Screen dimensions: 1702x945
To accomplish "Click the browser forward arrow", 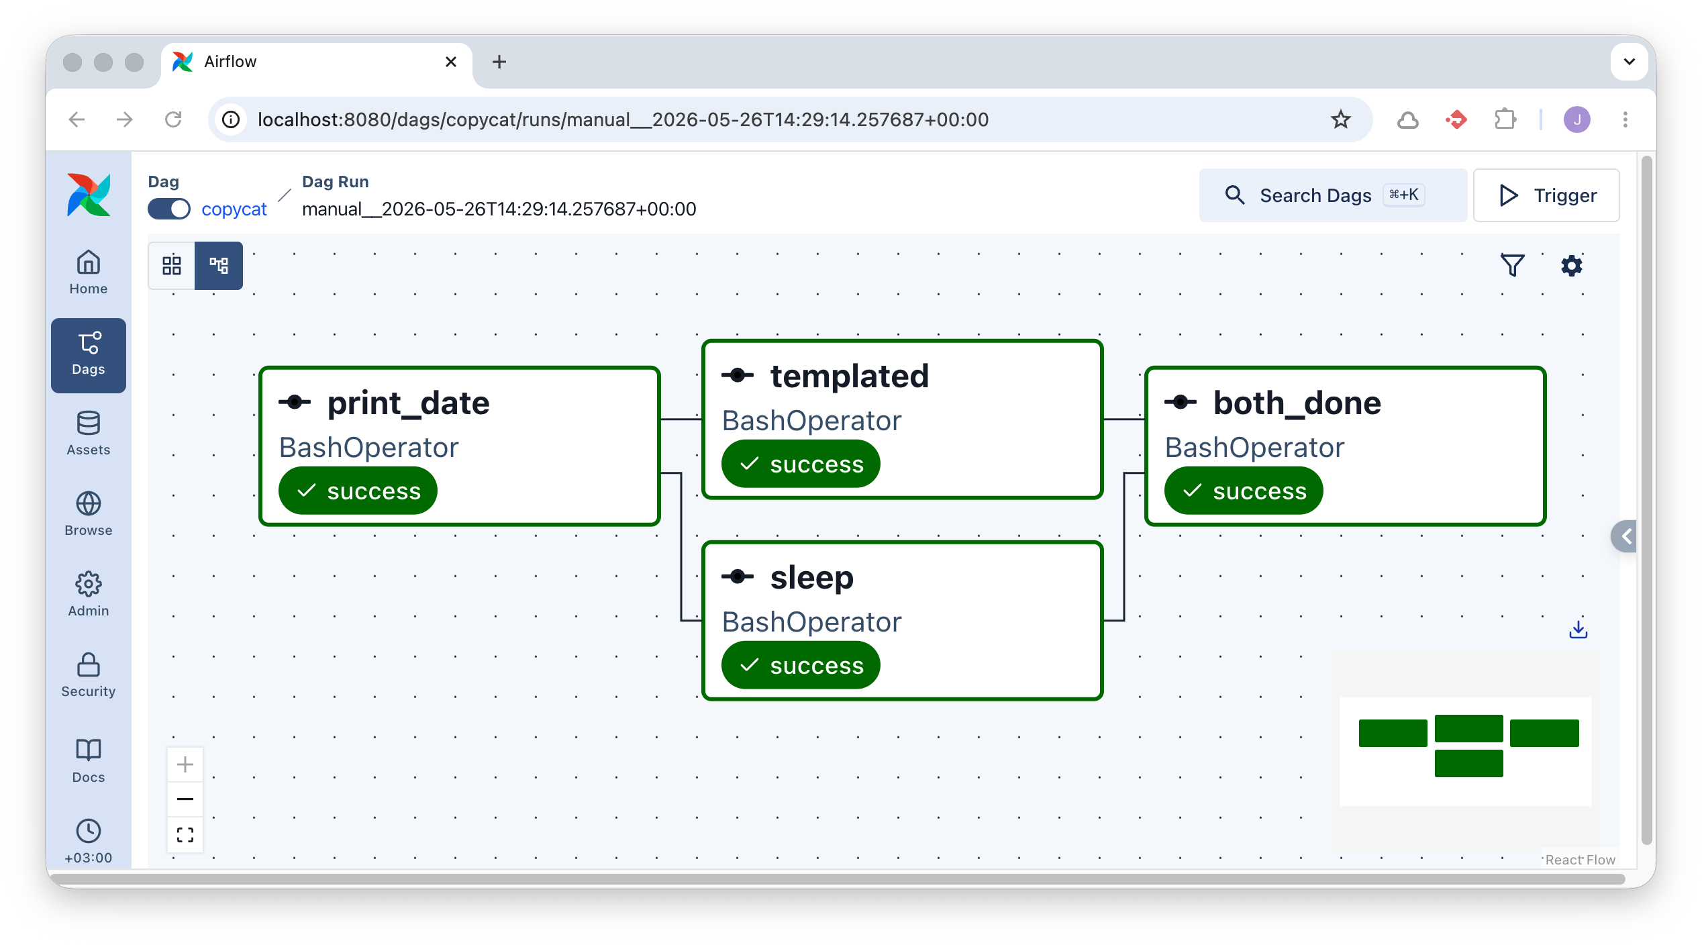I will [125, 119].
